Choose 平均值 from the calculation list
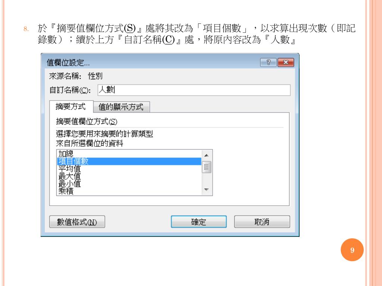Viewport: 382px width, 286px height. pyautogui.click(x=129, y=169)
